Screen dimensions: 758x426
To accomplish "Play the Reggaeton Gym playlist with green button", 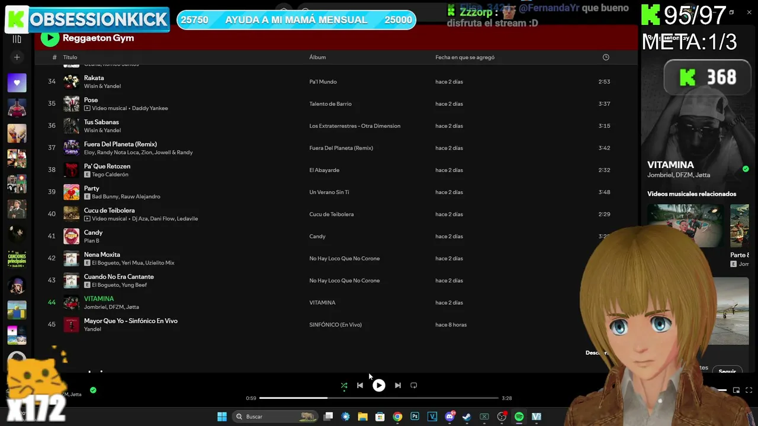I will coord(50,38).
